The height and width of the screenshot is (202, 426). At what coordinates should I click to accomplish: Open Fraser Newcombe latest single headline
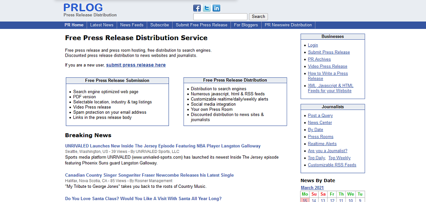tap(150, 175)
